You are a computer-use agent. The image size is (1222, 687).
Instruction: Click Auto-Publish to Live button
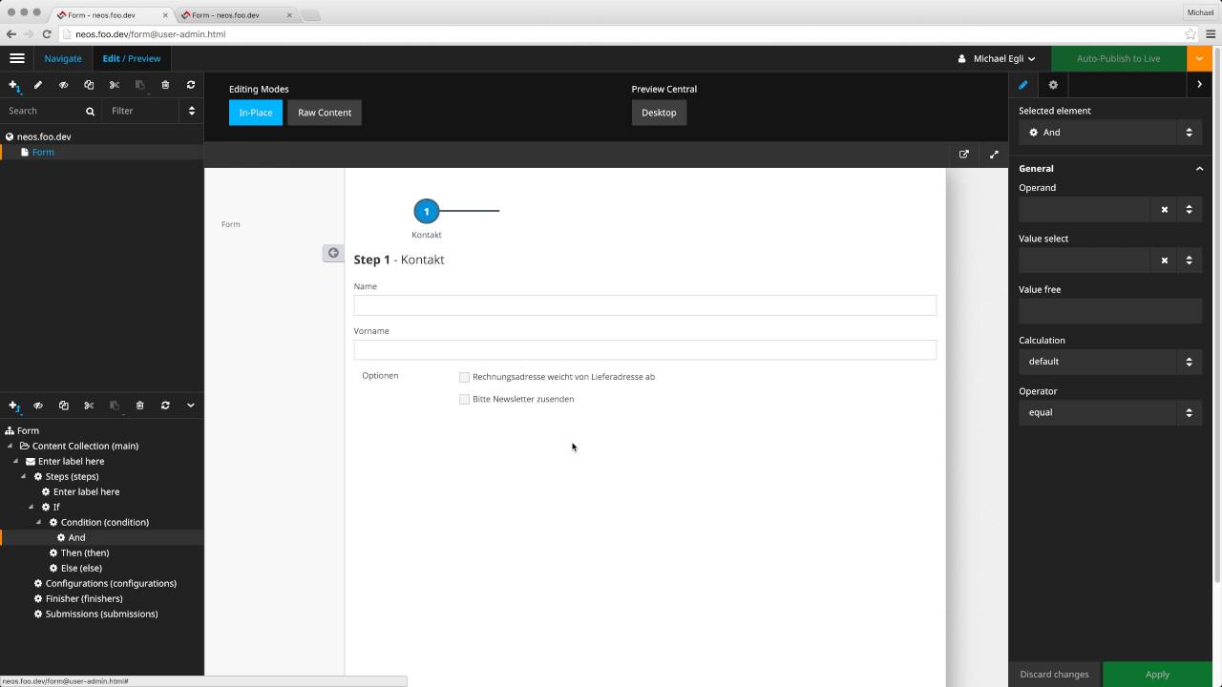tap(1119, 58)
